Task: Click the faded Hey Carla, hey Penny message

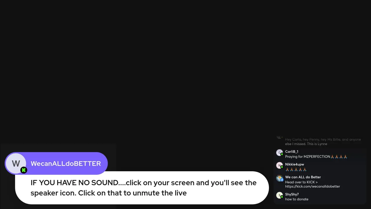Action: 323,142
